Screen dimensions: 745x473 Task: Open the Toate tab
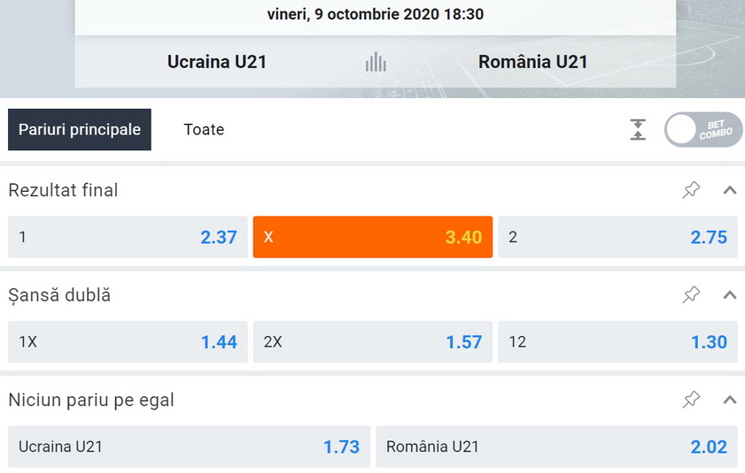pos(204,129)
